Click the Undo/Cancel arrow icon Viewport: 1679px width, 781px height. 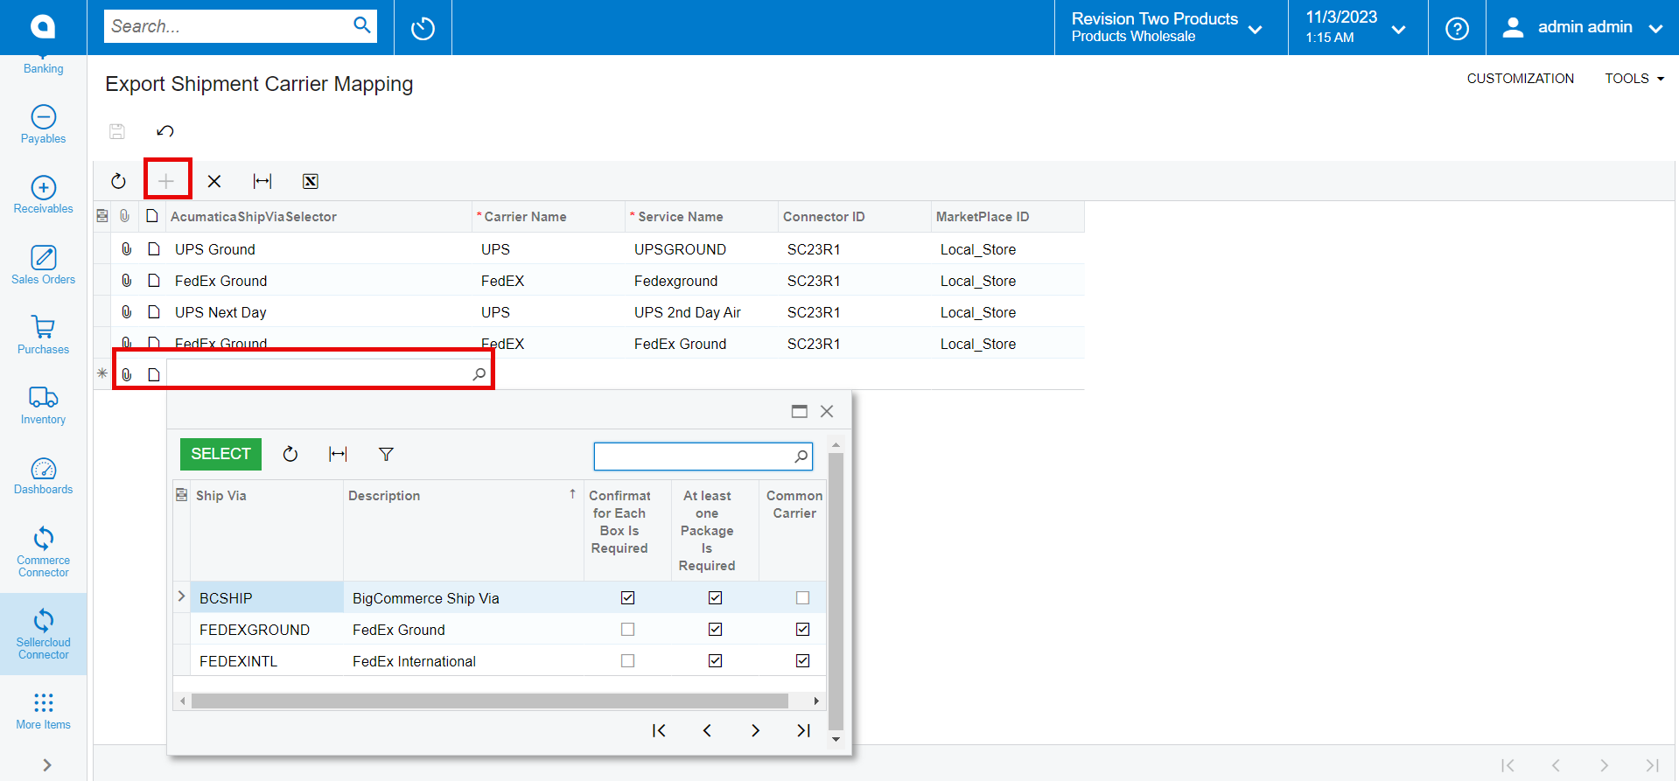(165, 131)
